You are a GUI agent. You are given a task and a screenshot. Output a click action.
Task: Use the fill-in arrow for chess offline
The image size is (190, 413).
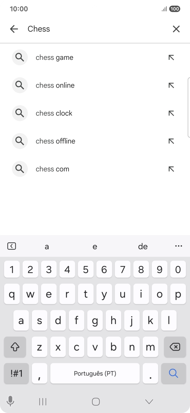coord(171,141)
